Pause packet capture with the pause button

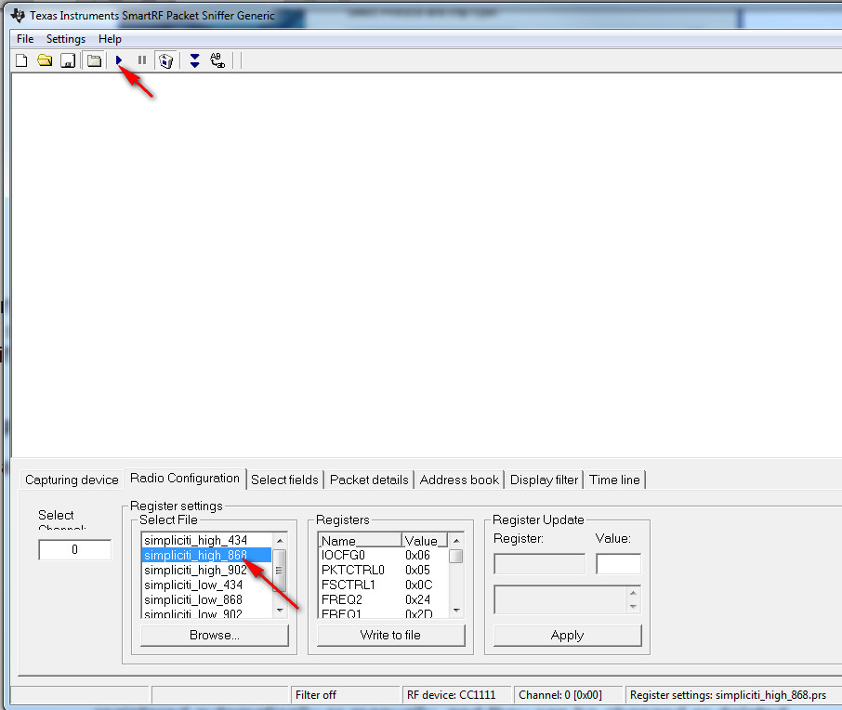click(x=142, y=60)
